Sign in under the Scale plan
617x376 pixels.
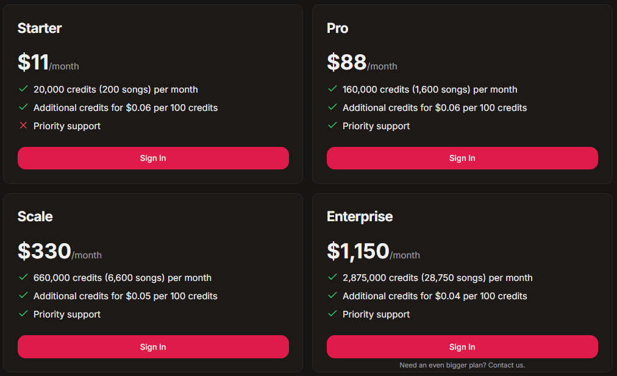(153, 347)
